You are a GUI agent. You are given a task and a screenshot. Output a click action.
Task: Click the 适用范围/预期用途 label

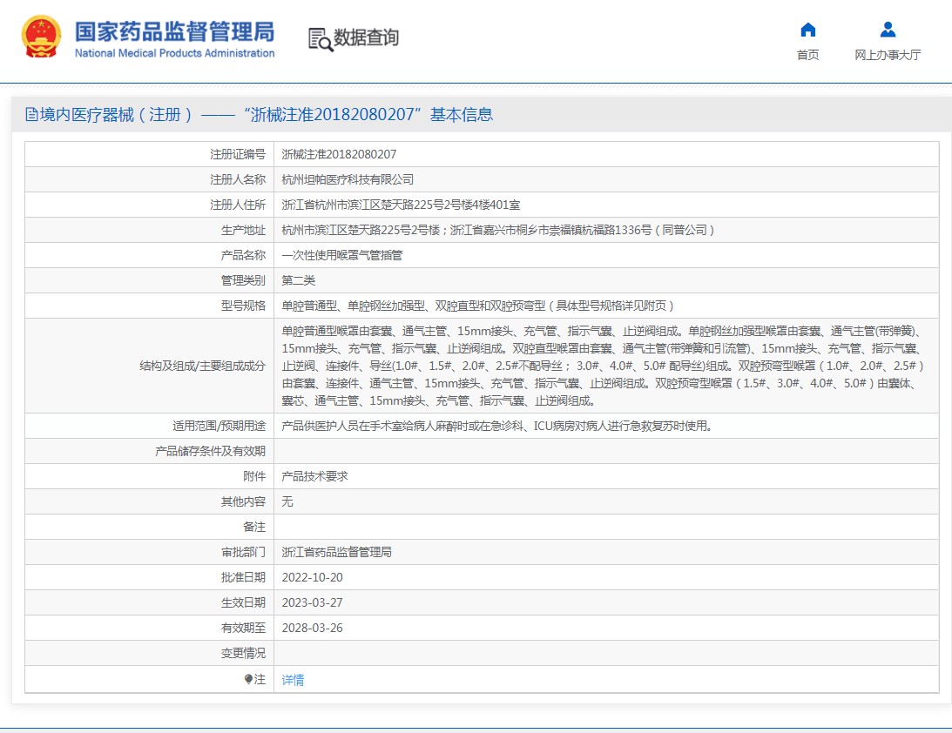219,426
